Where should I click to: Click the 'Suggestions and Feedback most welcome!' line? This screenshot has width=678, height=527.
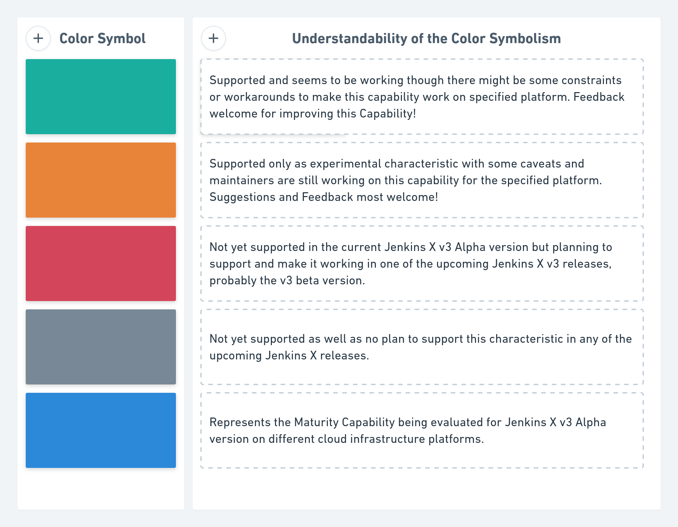point(323,197)
